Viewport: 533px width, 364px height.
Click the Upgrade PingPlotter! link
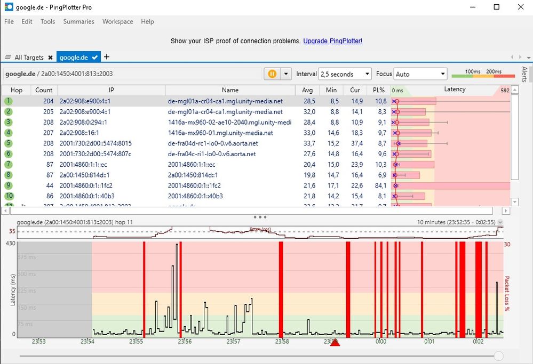[332, 41]
